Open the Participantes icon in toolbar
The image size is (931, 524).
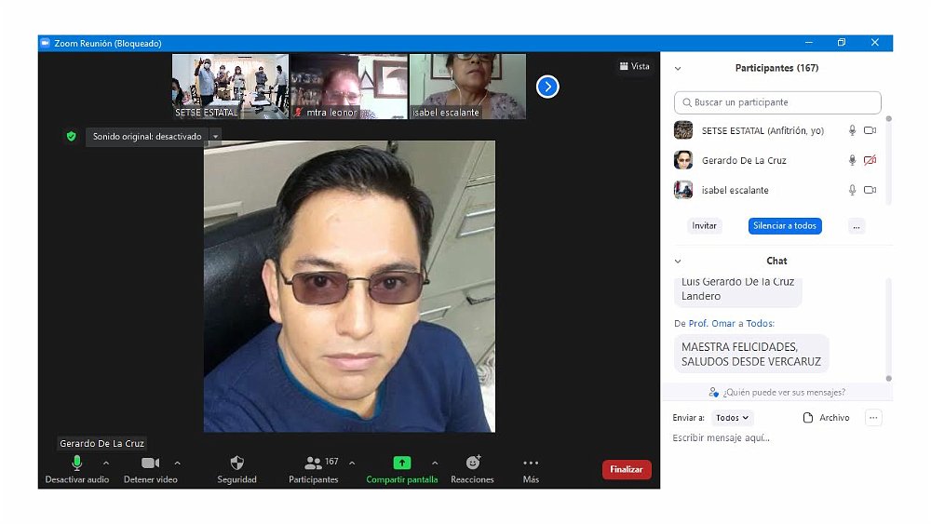[313, 463]
